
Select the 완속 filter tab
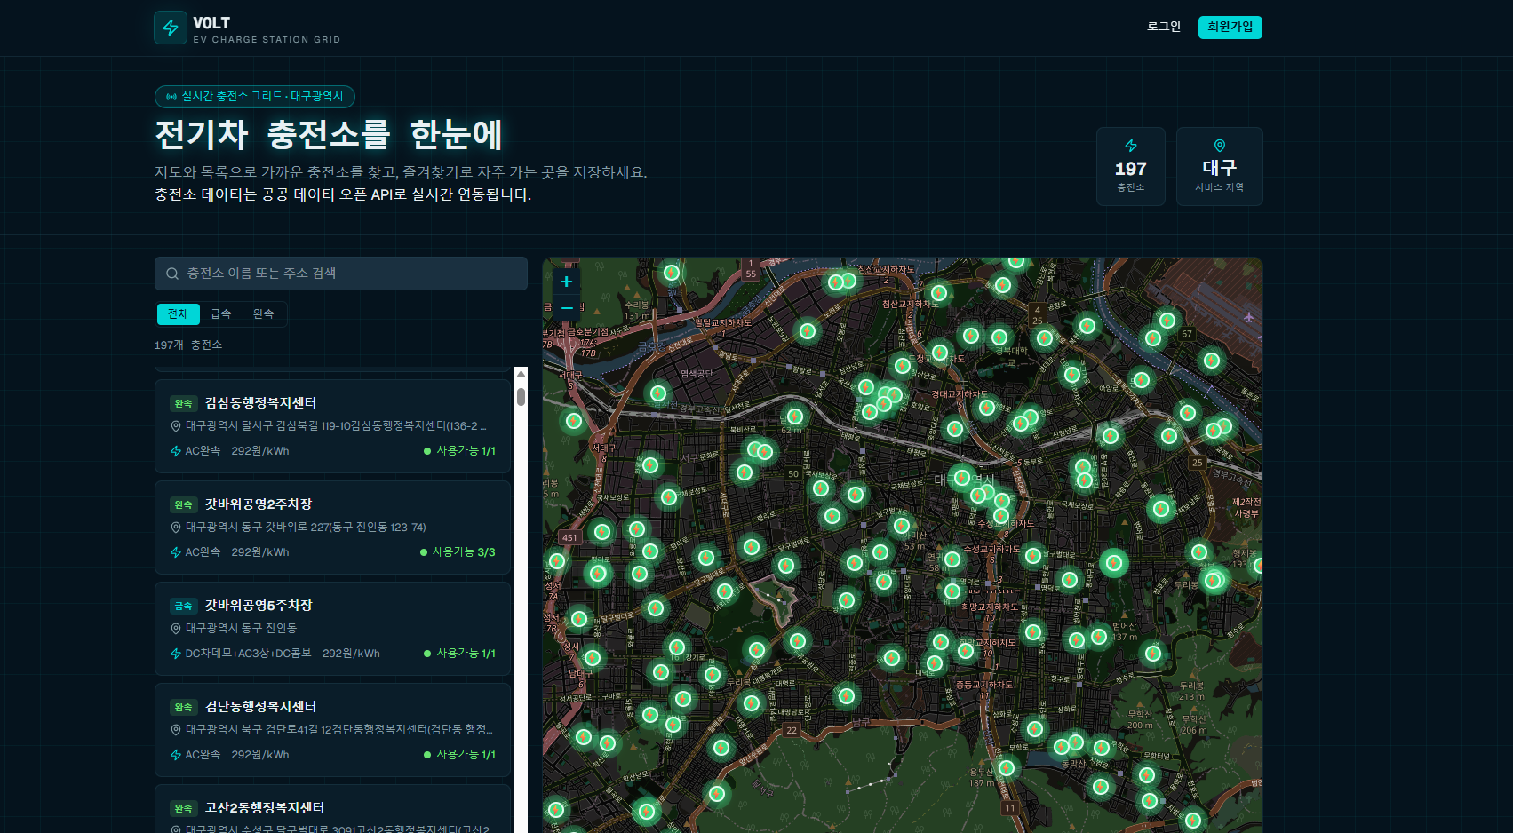[x=263, y=313]
